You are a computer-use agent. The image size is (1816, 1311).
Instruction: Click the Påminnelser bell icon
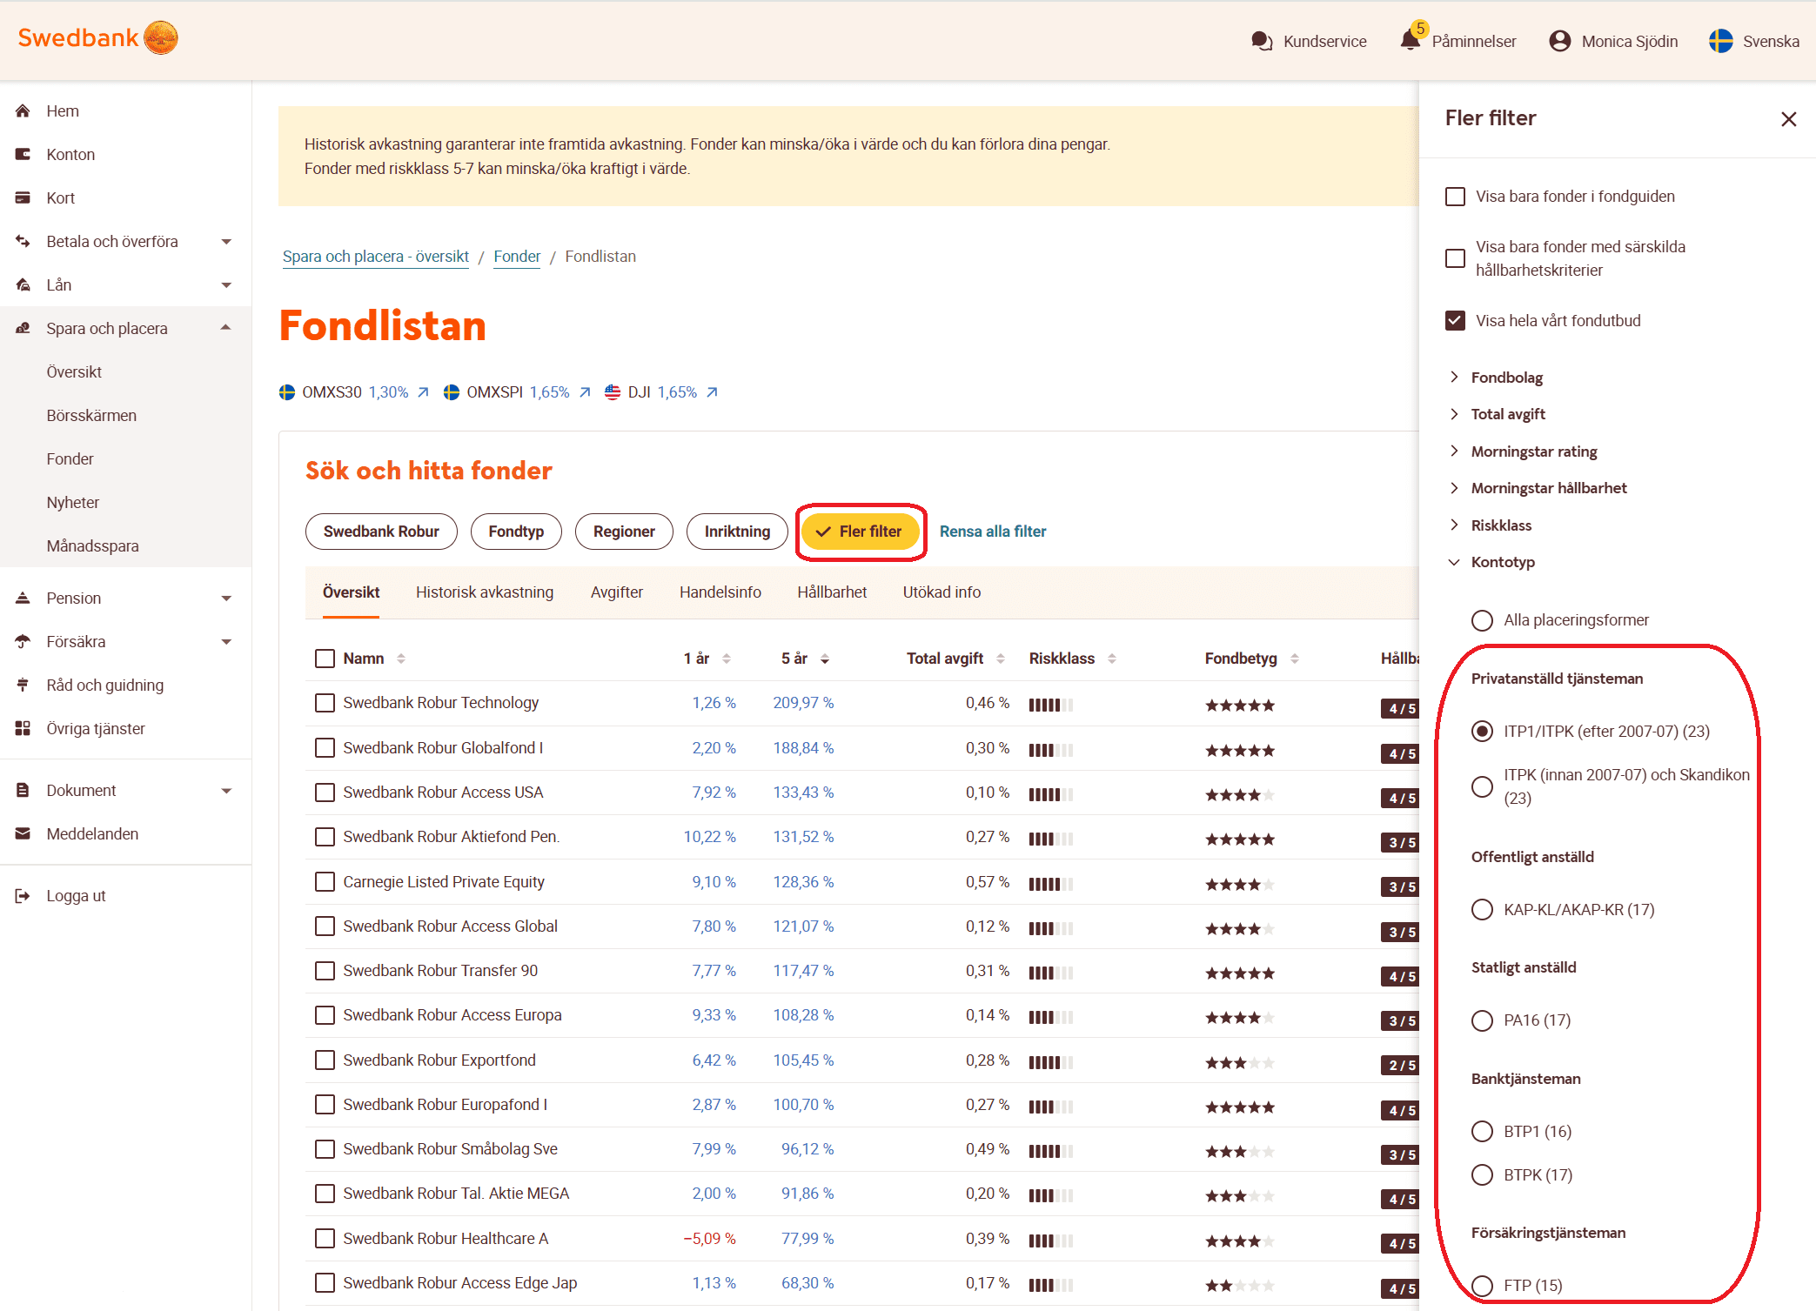click(1410, 40)
